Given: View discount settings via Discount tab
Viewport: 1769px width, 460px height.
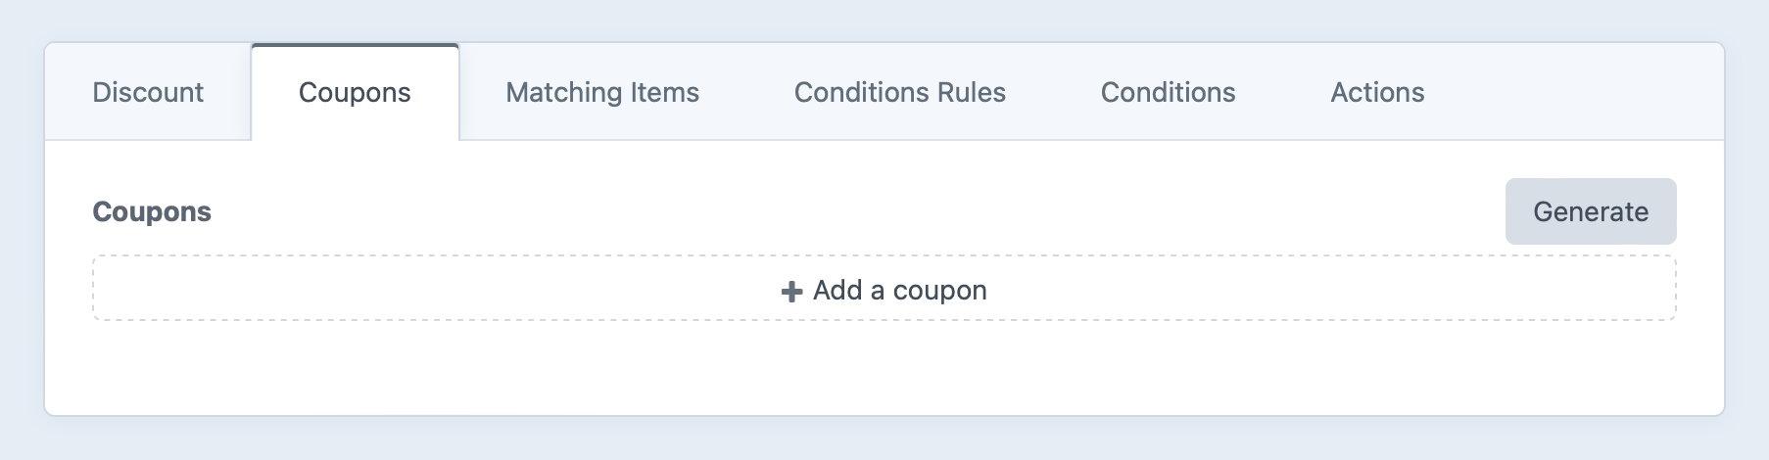Looking at the screenshot, I should pos(148,92).
